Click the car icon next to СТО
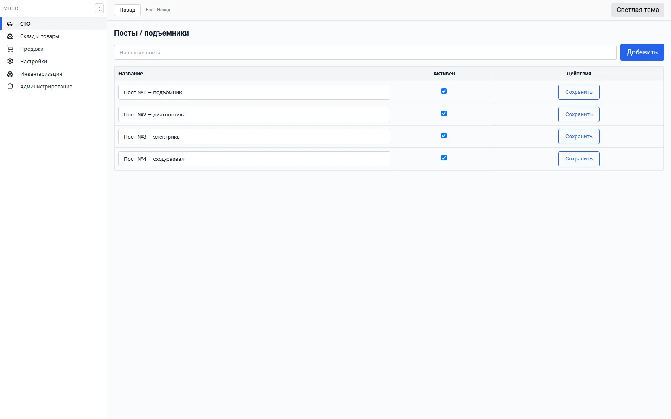 point(10,24)
